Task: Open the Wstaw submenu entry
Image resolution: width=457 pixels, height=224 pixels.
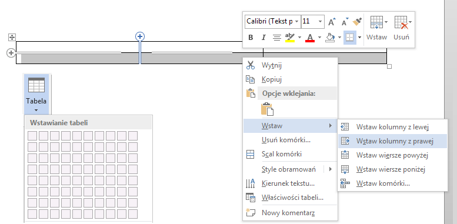Action: (x=291, y=126)
